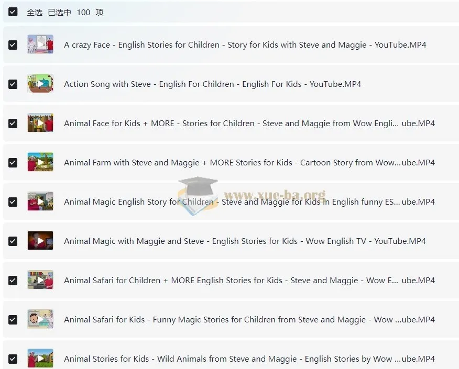The width and height of the screenshot is (459, 369).
Task: Click the dark 'Animal Magic with Maggie' thumbnail
Action: pos(40,241)
